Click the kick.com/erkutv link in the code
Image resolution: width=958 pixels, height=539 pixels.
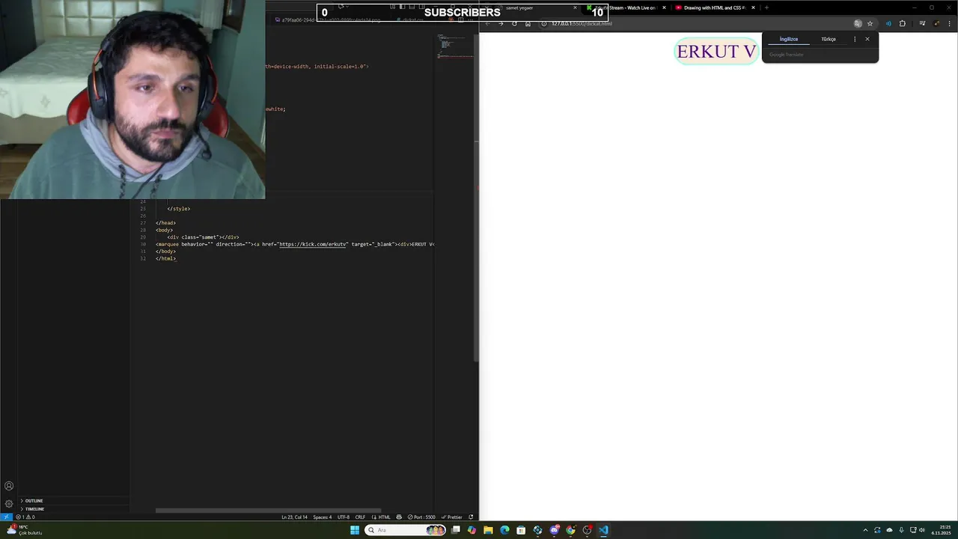pos(313,244)
